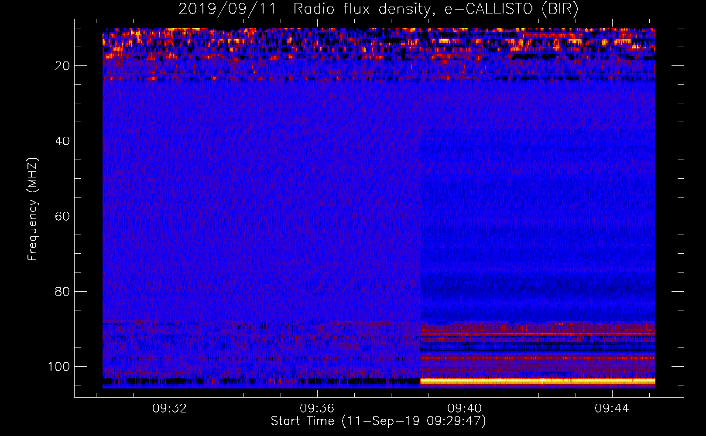706x436 pixels.
Task: Click the 09:32 time tick label
Action: [169, 408]
